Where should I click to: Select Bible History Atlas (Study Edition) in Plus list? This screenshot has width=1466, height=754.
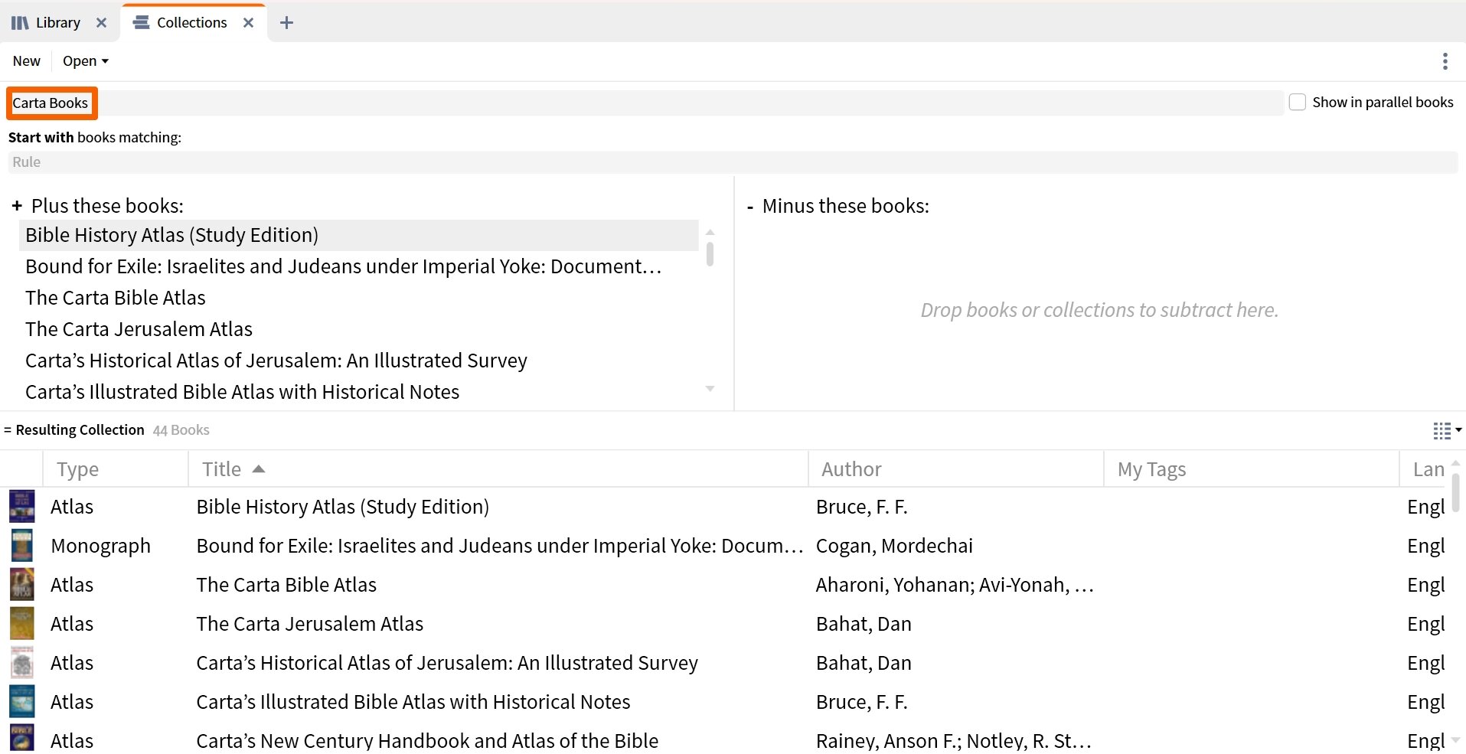[358, 235]
